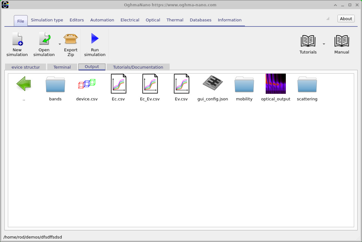Image resolution: width=362 pixels, height=242 pixels.
Task: Click the green back arrow icon
Action: tap(24, 83)
